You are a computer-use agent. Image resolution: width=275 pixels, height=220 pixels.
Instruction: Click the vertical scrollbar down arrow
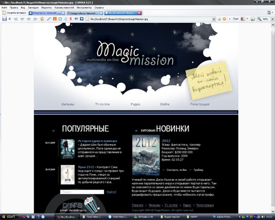[x=273, y=211]
